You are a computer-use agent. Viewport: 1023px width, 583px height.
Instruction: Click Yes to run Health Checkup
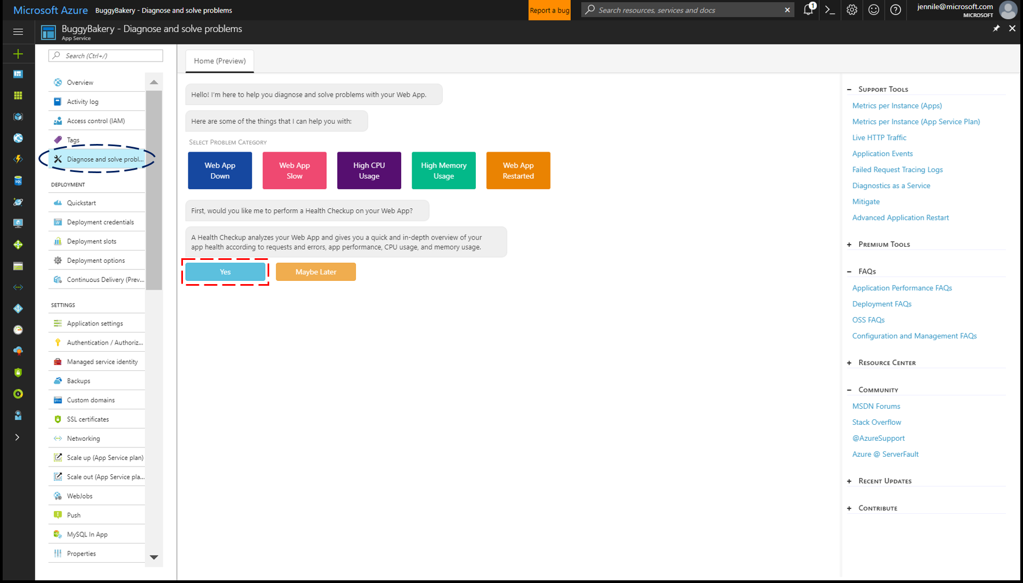(x=225, y=272)
